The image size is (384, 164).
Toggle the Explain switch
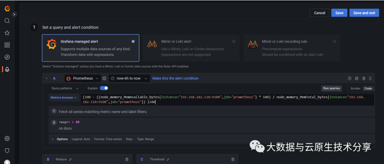104,88
